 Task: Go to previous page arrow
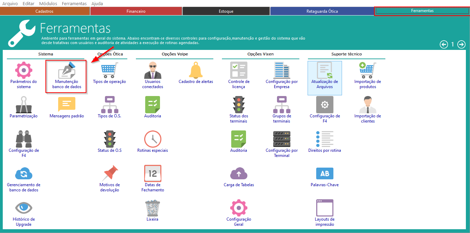point(444,44)
